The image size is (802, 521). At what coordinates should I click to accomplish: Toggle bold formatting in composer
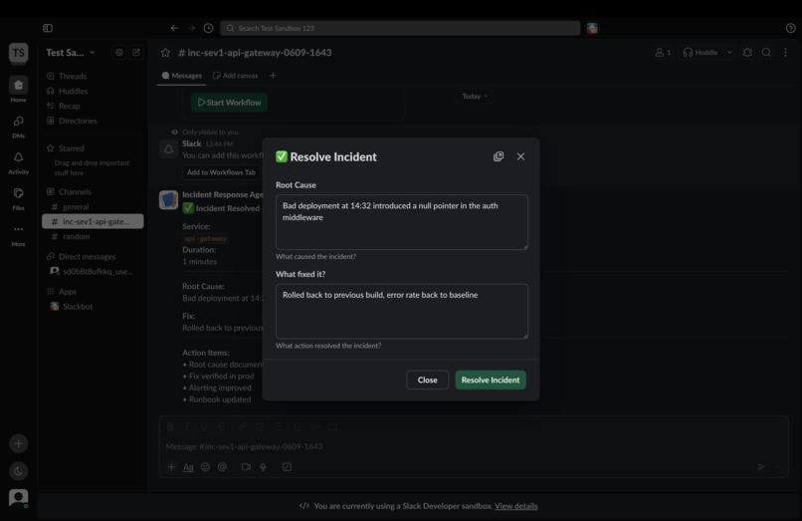(170, 426)
